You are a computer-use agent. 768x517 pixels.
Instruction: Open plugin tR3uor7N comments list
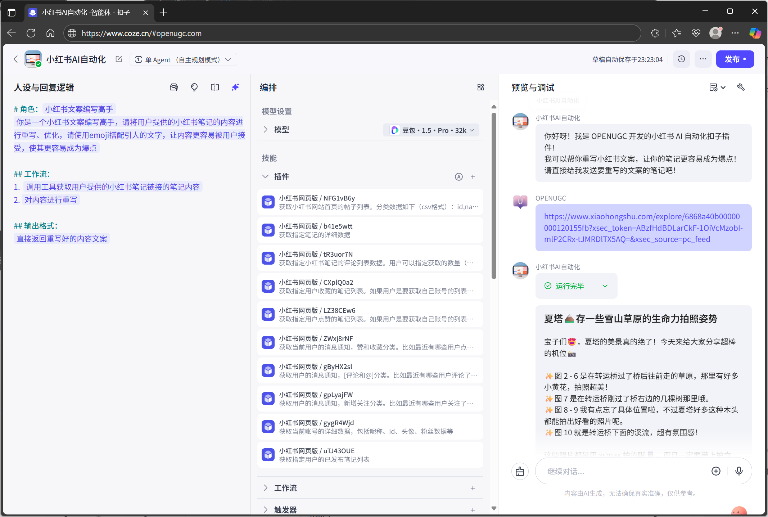point(370,258)
